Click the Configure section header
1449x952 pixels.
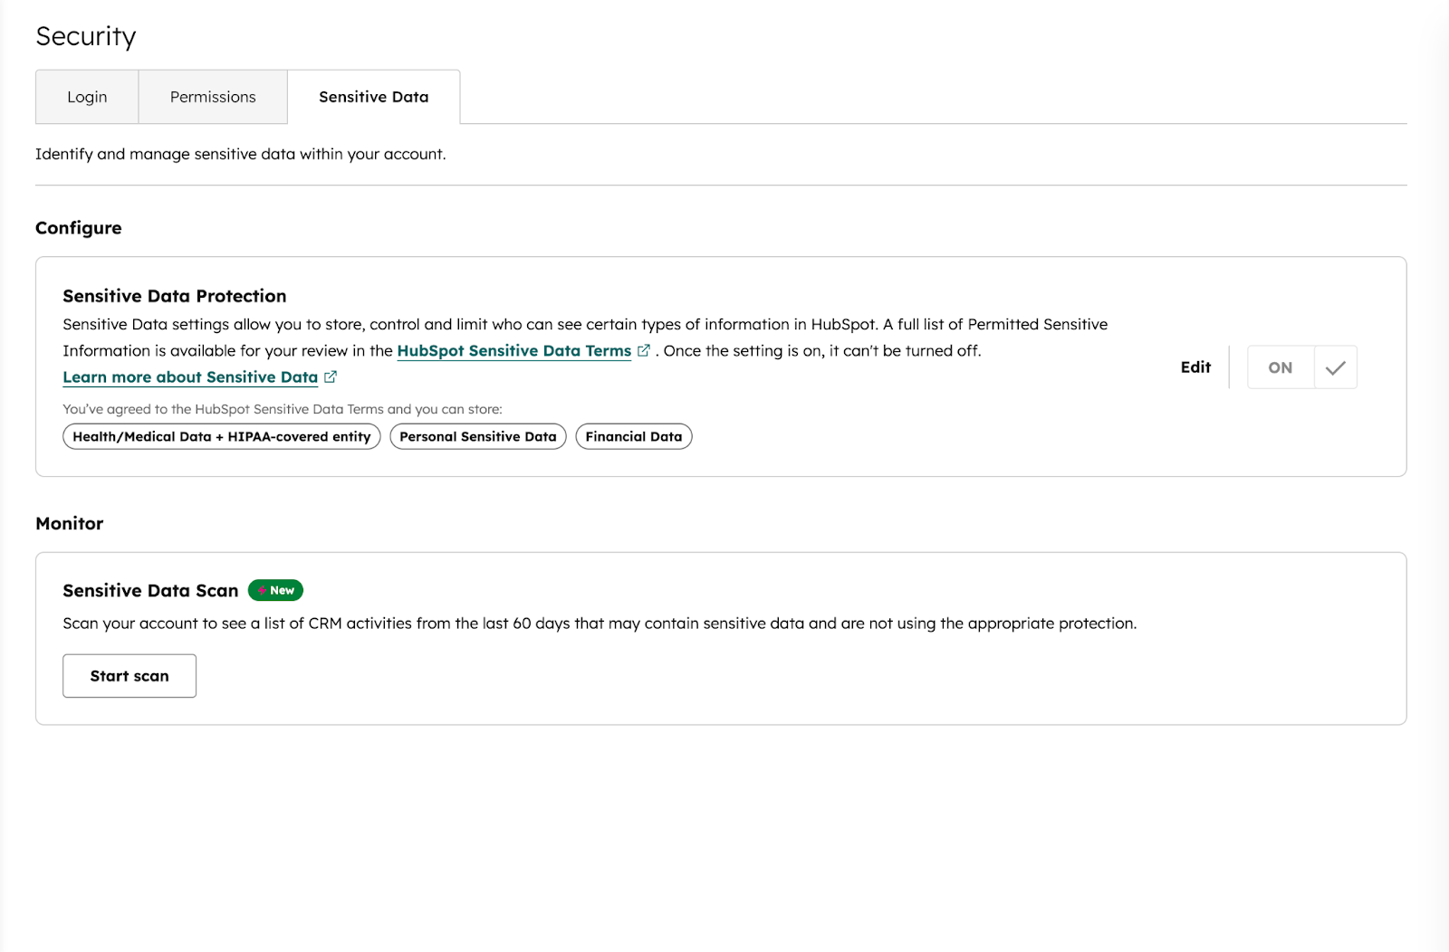pyautogui.click(x=78, y=228)
